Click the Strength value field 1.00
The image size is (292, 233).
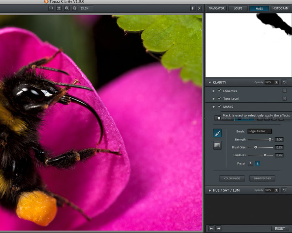pyautogui.click(x=279, y=139)
